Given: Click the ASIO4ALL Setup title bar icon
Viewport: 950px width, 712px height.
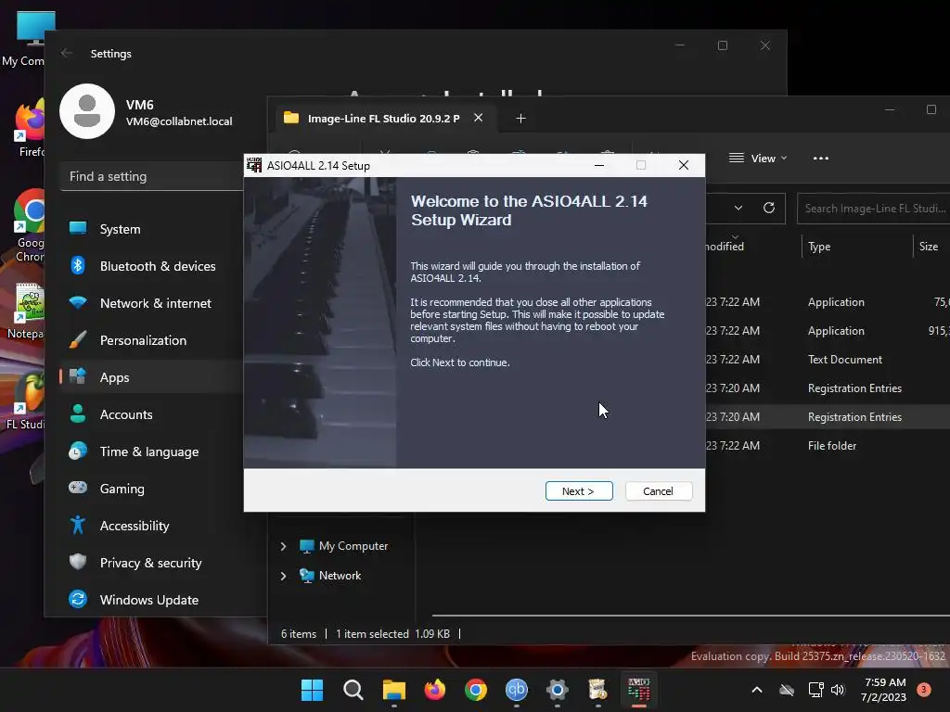Looking at the screenshot, I should (x=254, y=165).
